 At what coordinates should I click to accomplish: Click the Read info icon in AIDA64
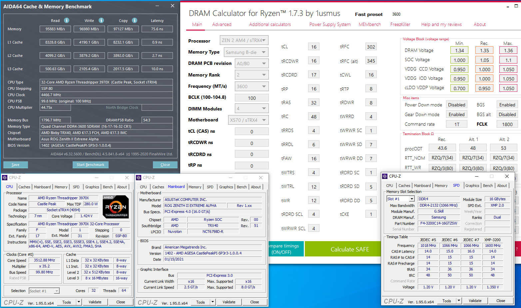67,20
